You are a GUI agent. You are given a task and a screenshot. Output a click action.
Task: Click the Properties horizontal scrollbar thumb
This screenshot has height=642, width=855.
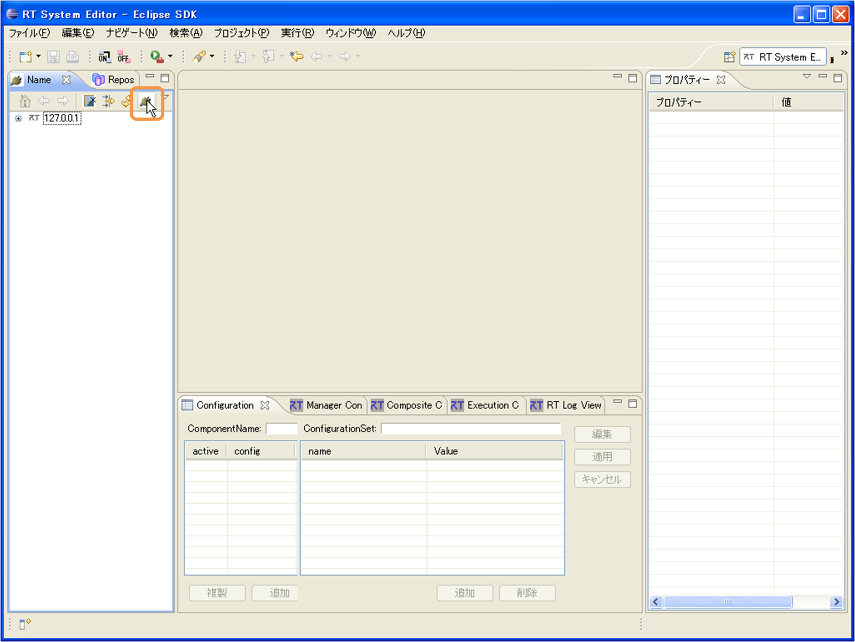(x=728, y=602)
